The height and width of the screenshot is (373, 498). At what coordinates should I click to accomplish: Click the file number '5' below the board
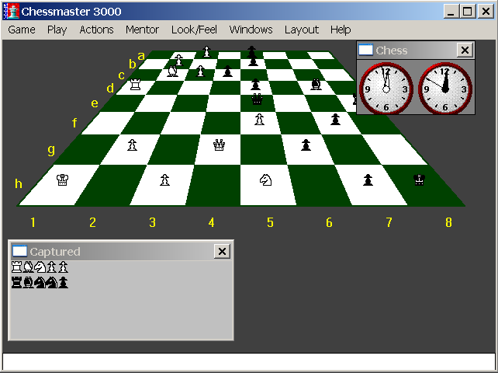pos(270,222)
